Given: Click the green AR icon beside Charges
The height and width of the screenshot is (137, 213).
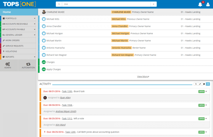Looking at the screenshot, I should (x=43, y=62).
